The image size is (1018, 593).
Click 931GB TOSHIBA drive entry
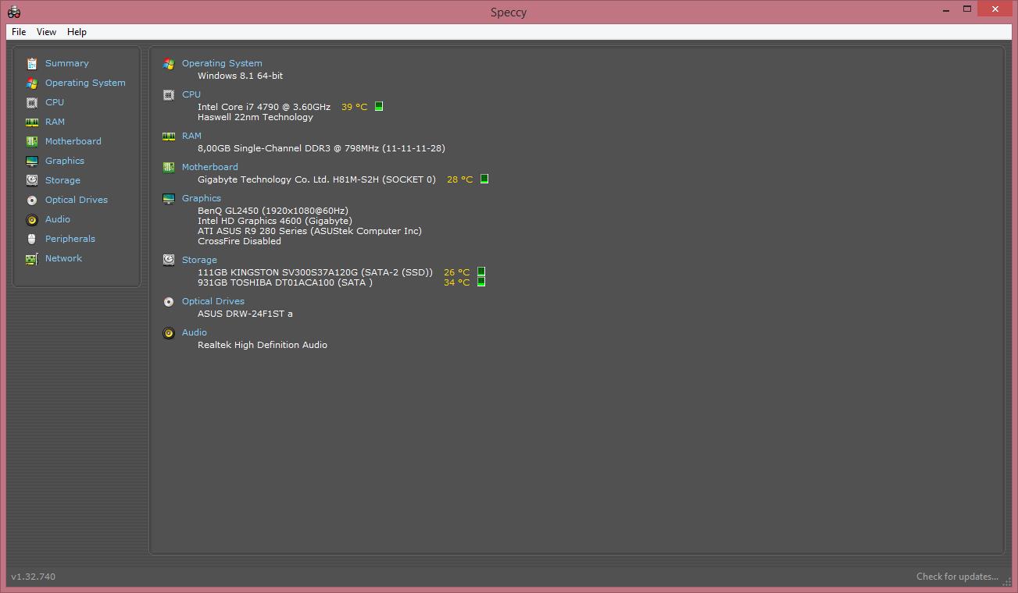(x=285, y=282)
